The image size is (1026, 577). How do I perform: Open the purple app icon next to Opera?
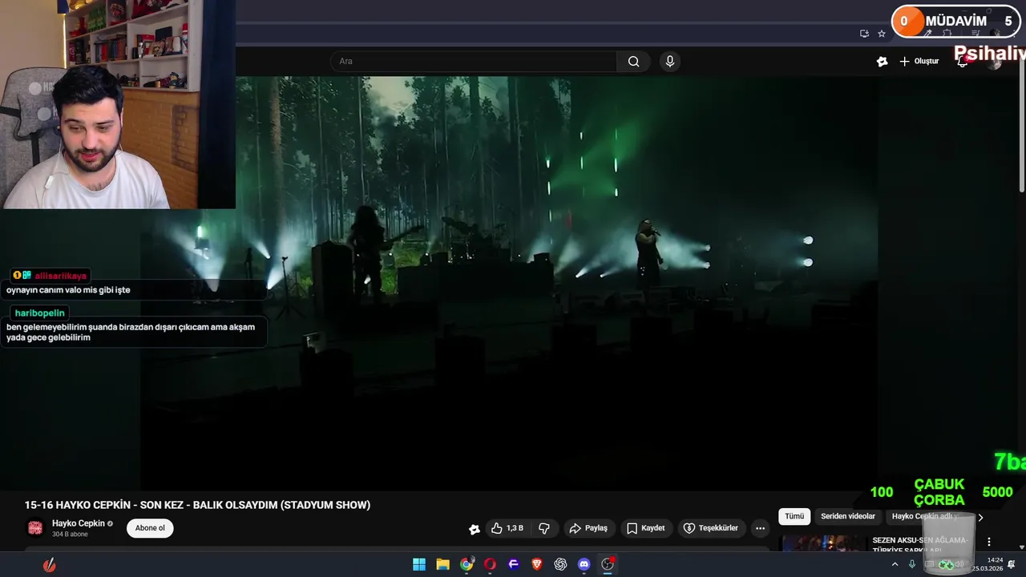coord(514,564)
